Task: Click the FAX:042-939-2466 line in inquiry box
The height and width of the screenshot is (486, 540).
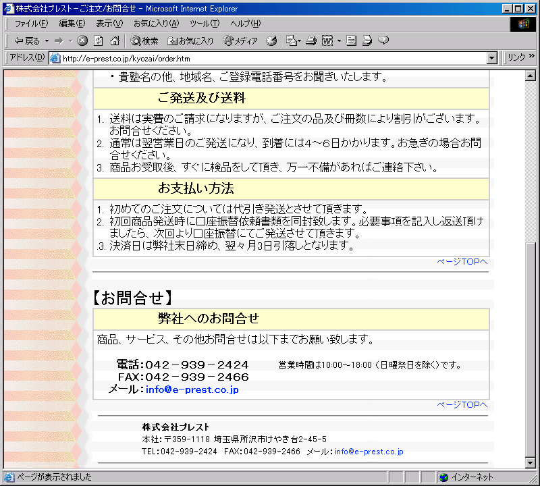Action: tap(183, 377)
